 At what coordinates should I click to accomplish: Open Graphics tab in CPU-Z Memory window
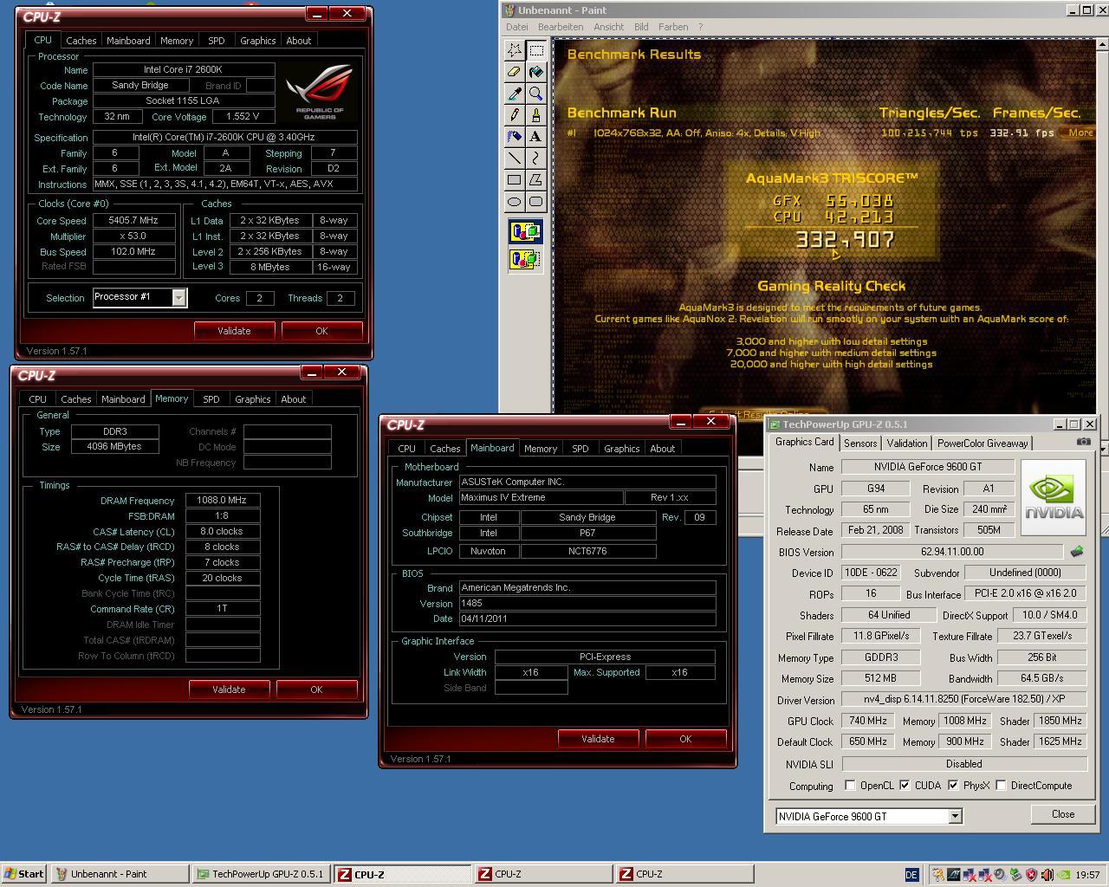click(x=253, y=399)
